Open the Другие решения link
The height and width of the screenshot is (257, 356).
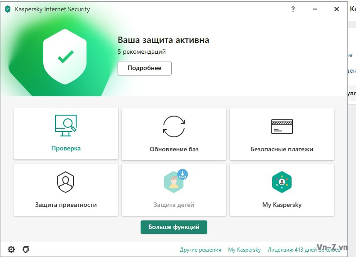point(200,250)
